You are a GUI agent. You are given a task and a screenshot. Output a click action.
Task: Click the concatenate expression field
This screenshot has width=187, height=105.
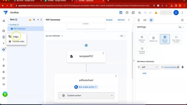click(x=170, y=67)
